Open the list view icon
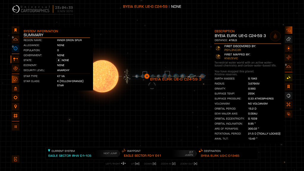The height and width of the screenshot is (171, 304). pyautogui.click(x=15, y=126)
